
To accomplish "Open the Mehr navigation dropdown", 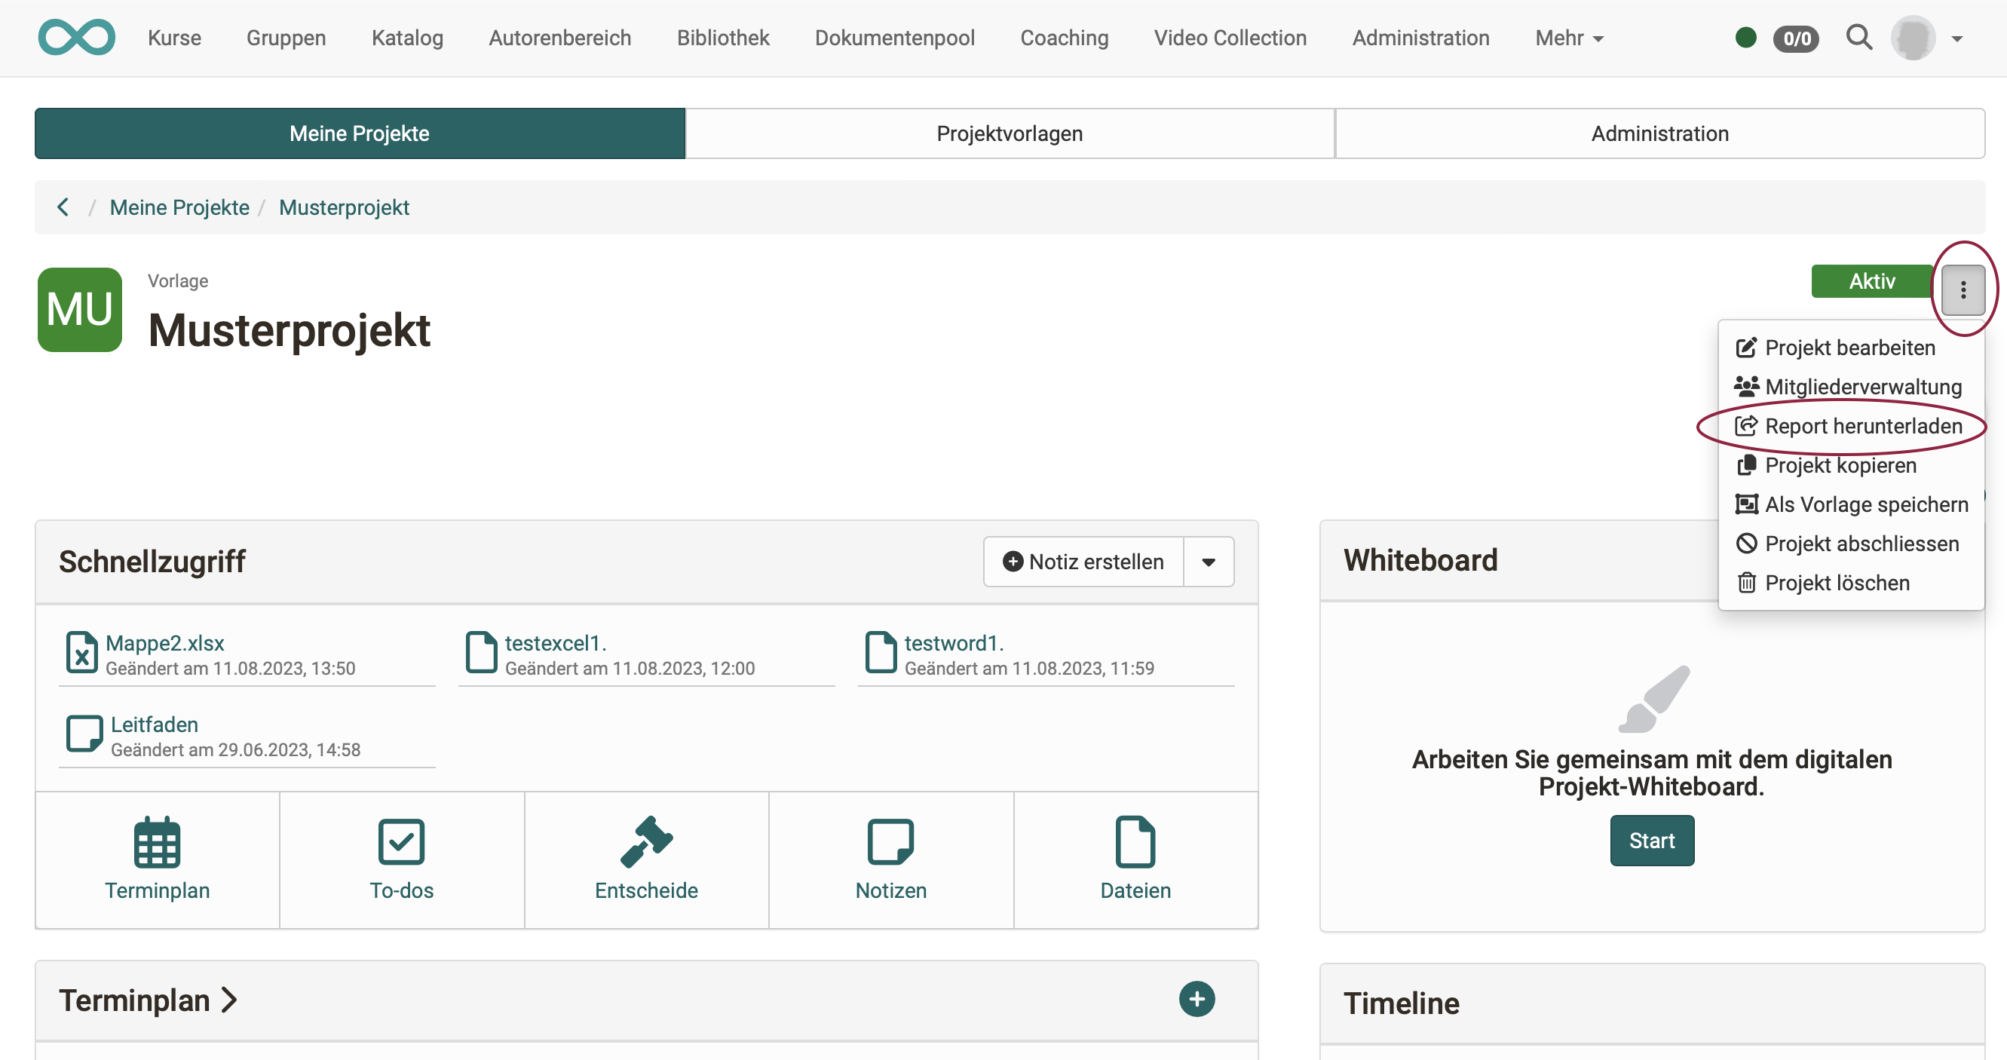I will point(1568,38).
